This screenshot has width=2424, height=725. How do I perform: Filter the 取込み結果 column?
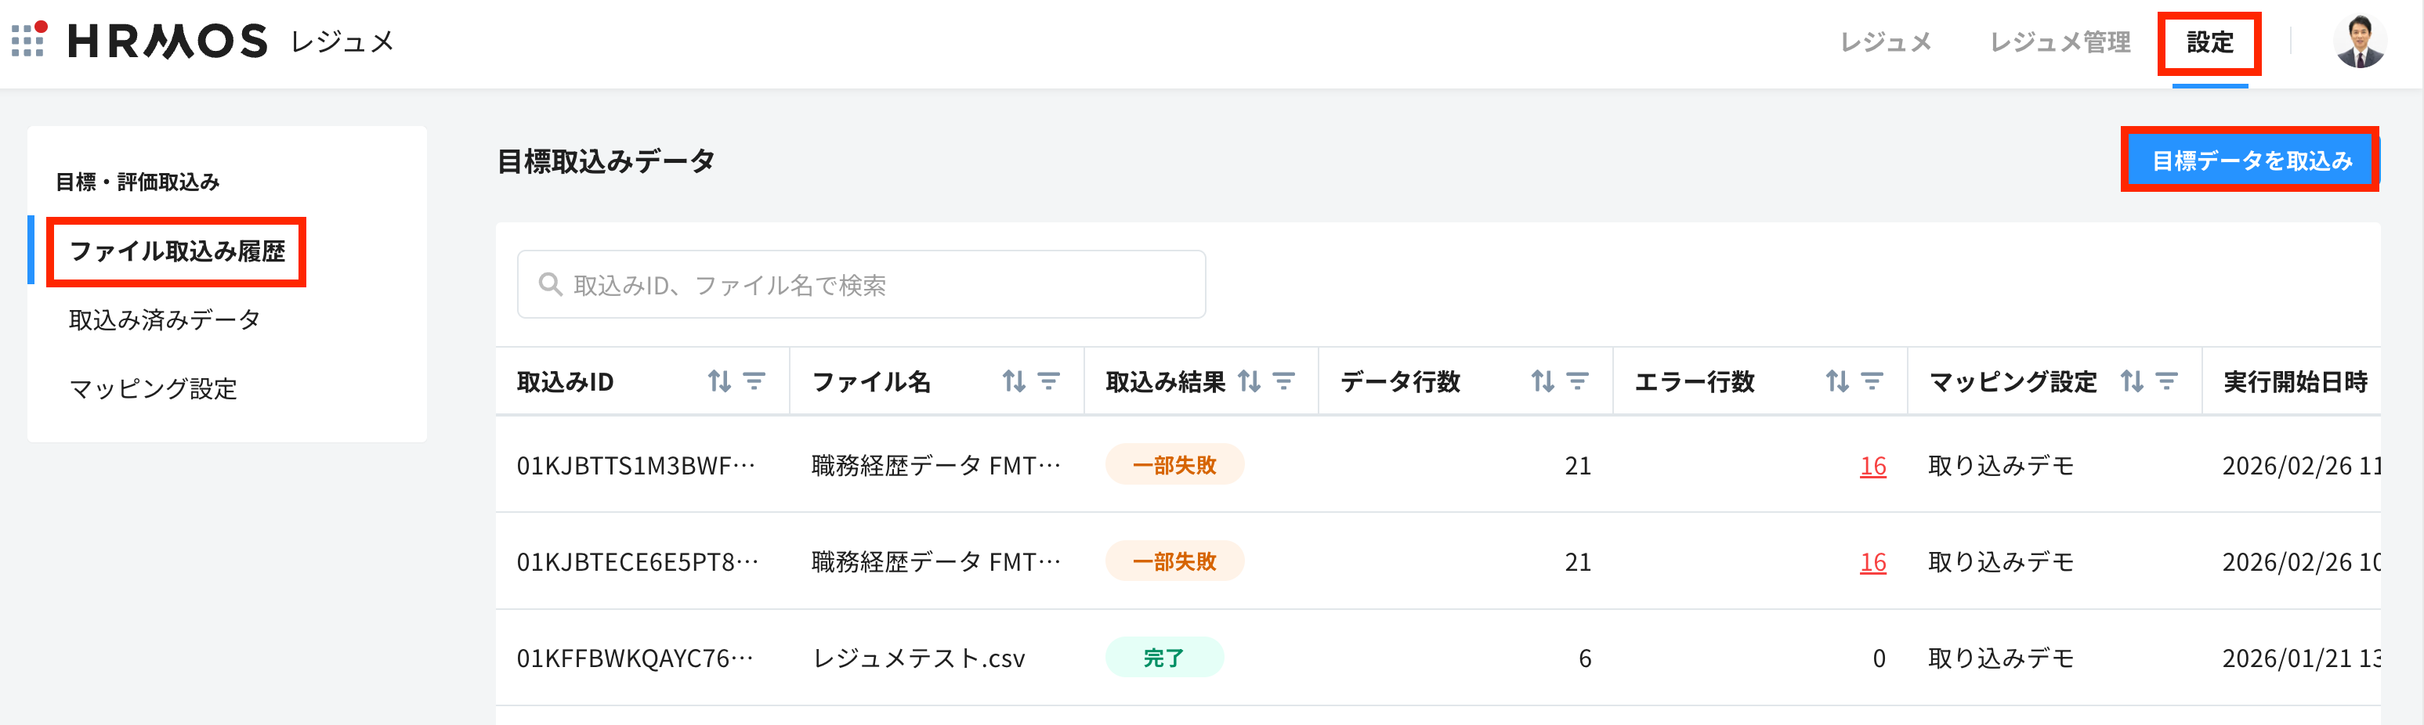pos(1283,381)
